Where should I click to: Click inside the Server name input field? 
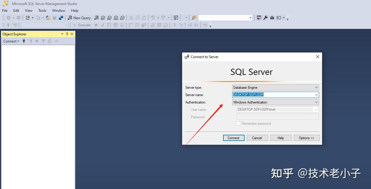tap(271, 95)
